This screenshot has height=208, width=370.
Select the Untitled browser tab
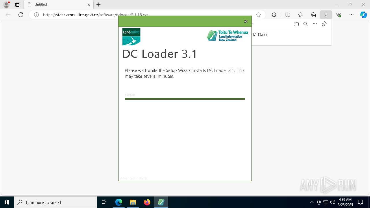pos(59,5)
